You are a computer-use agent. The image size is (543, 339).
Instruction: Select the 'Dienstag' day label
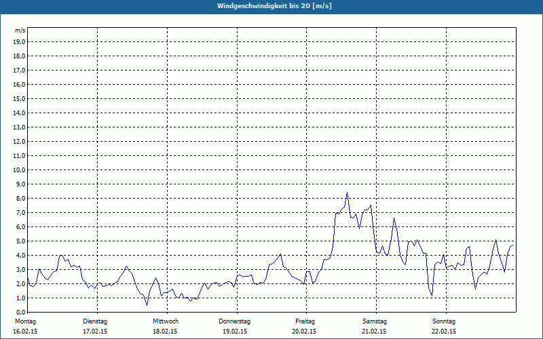click(x=95, y=321)
